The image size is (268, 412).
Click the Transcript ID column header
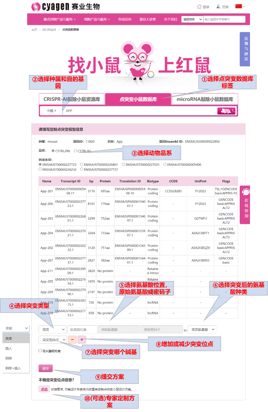click(x=71, y=181)
